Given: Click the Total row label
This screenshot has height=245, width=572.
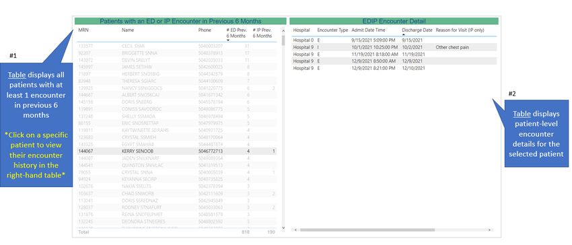Looking at the screenshot, I should click(83, 232).
